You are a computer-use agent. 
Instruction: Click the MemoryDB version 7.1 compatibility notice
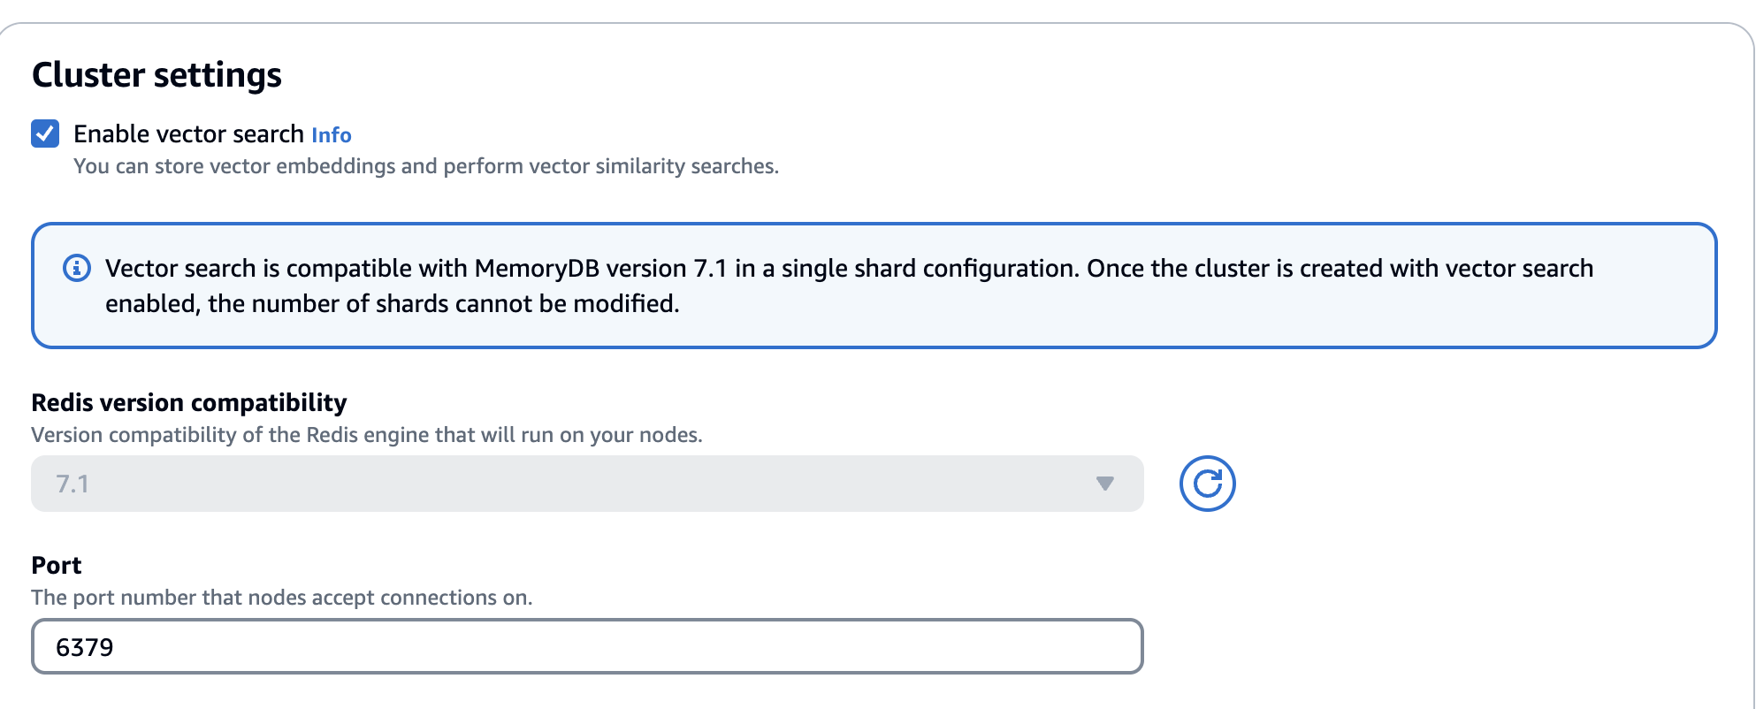point(849,269)
